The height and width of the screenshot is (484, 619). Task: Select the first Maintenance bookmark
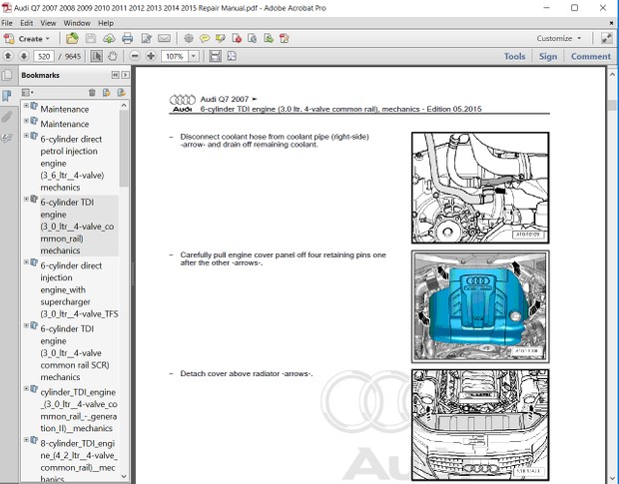(x=64, y=109)
